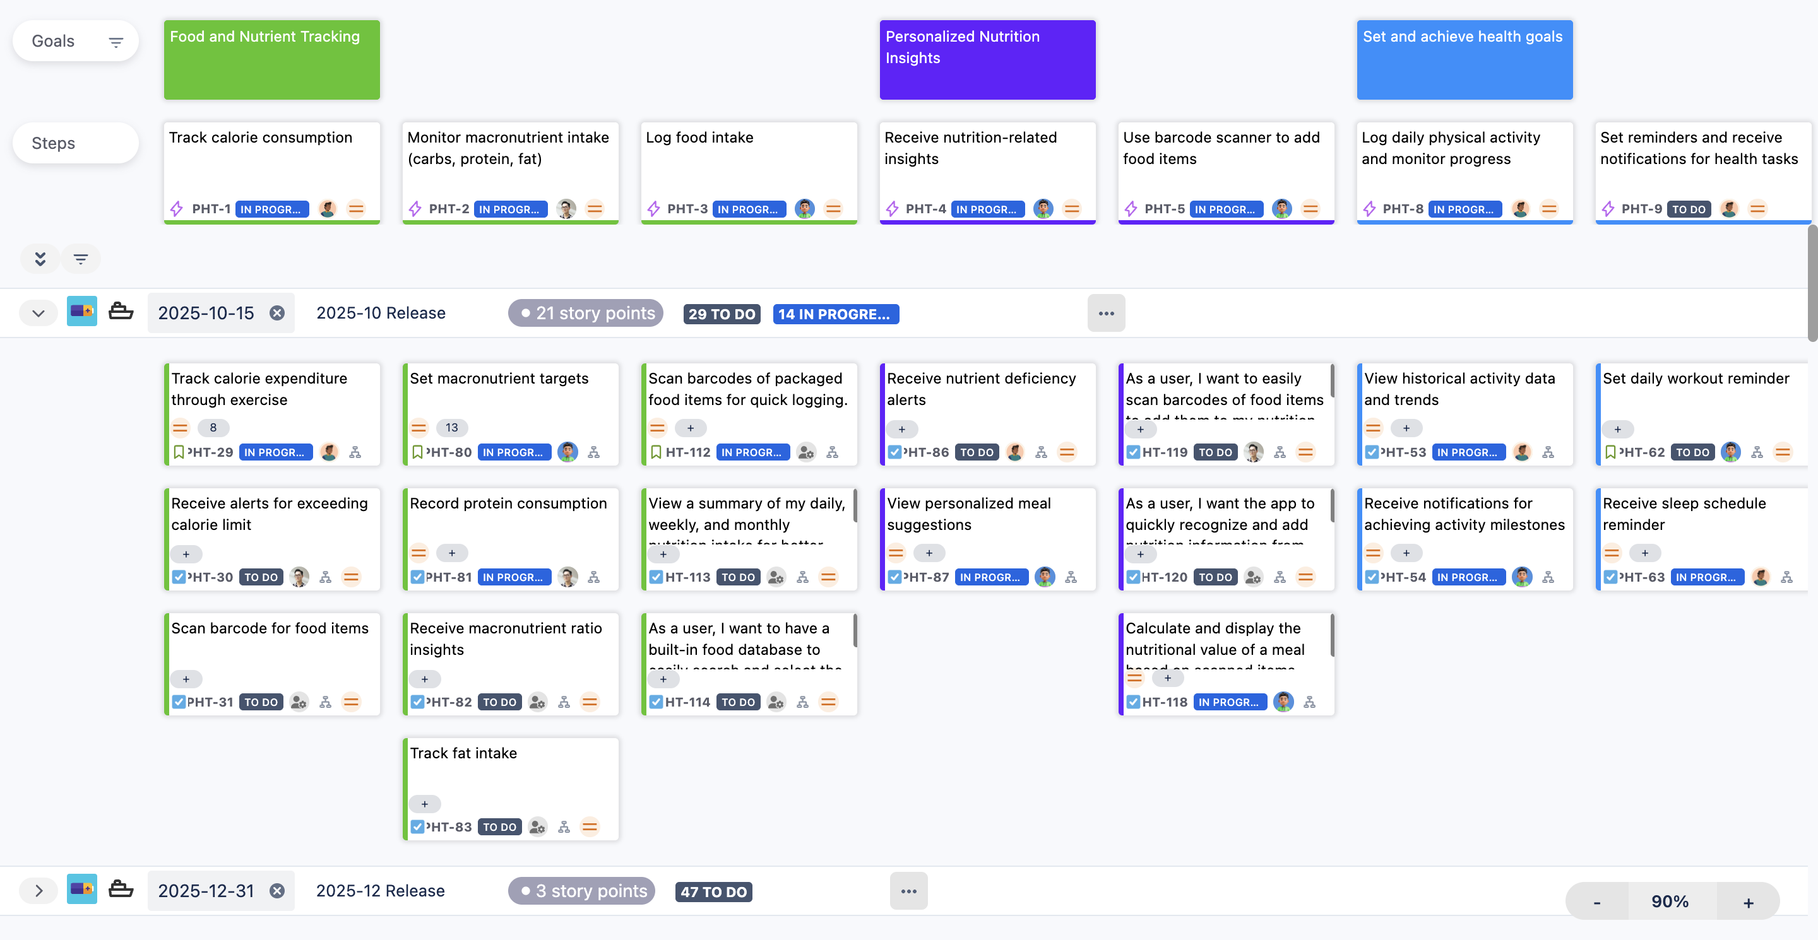Click the priority icon on PHT-1 card

coord(357,209)
